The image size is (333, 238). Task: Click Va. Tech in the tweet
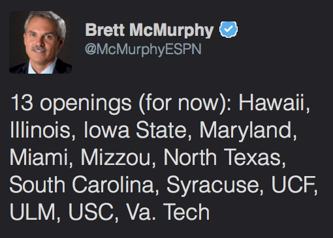coord(168,211)
